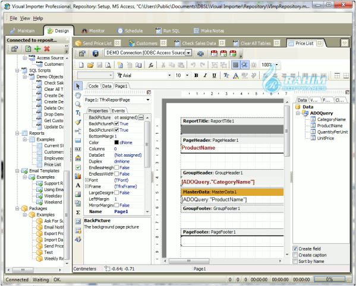Click the Name property value Page1
Screen dimensions: 356x286
coord(121,211)
